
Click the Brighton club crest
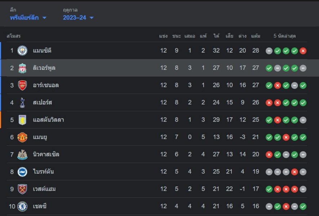22,172
